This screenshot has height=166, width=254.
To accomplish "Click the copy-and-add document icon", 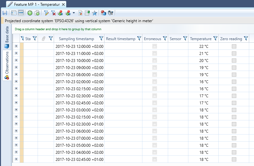I will 37,13.
